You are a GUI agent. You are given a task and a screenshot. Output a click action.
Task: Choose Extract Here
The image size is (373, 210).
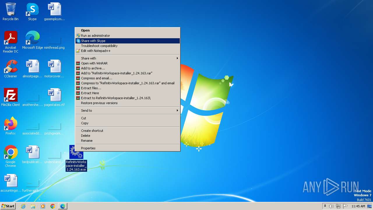click(128, 93)
